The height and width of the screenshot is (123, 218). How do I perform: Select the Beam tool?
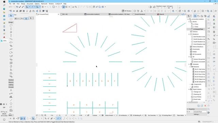tap(11, 39)
